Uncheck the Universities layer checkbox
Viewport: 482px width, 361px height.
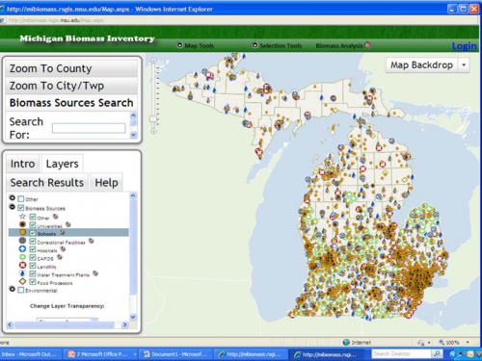point(33,224)
